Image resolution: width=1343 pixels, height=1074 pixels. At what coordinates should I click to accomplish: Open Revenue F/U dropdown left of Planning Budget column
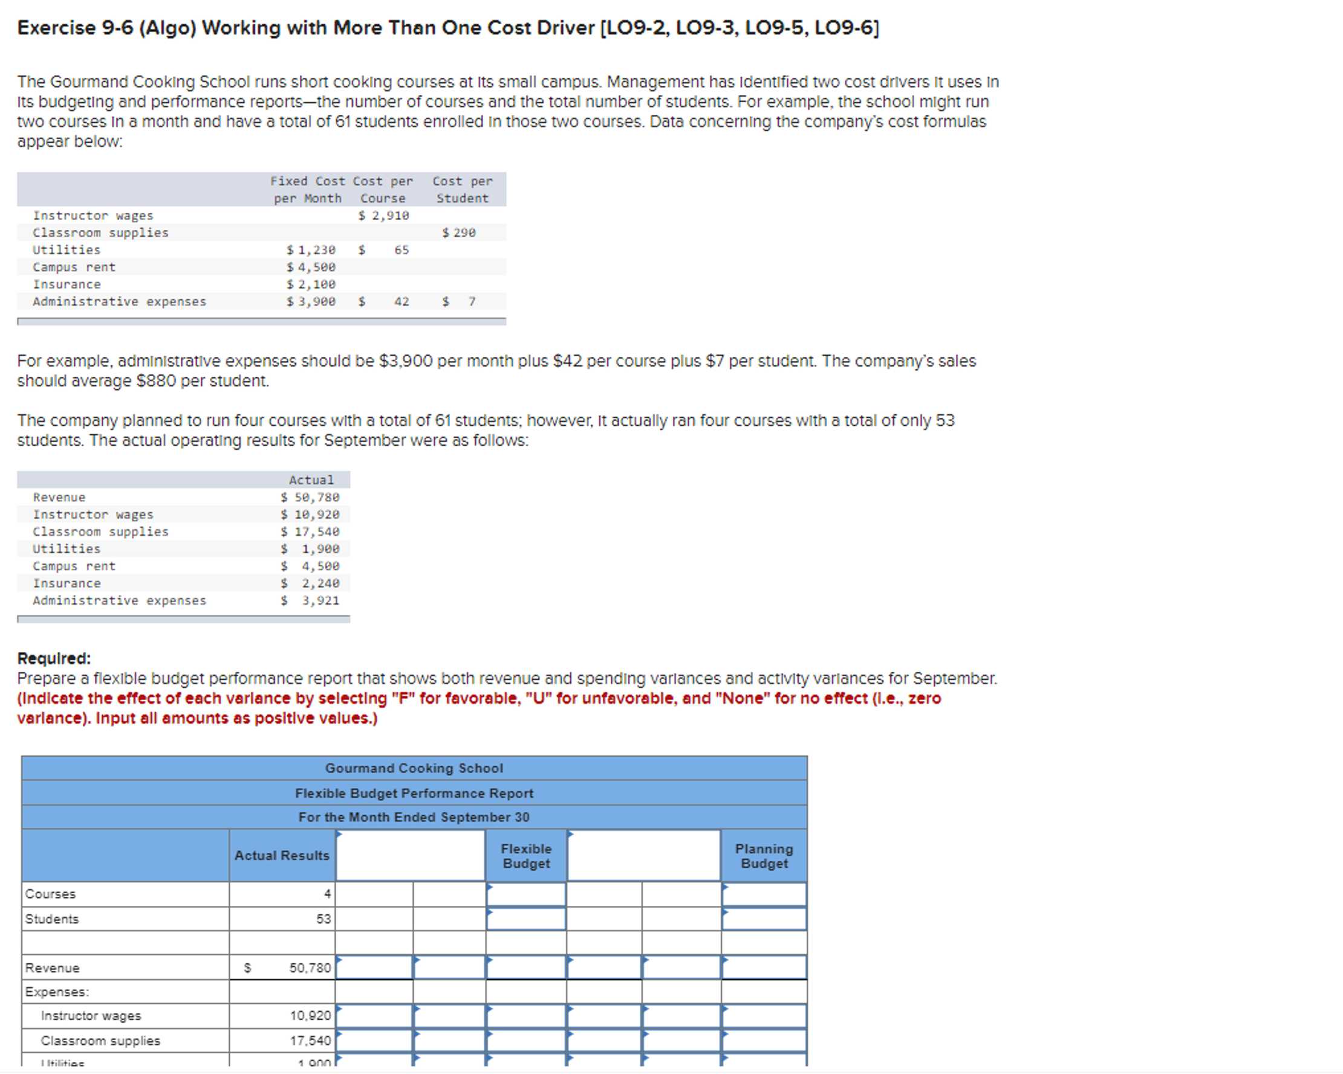point(681,968)
